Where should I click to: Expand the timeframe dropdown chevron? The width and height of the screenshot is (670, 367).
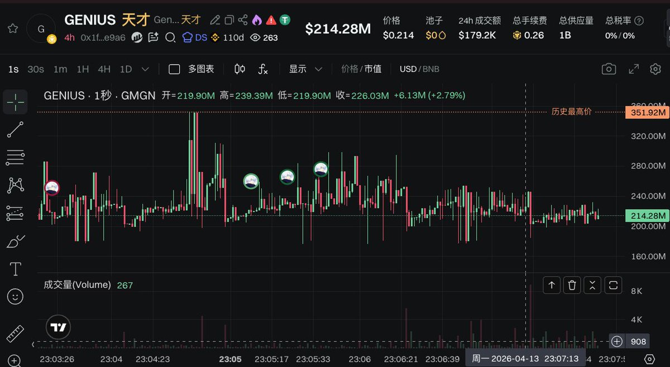(145, 69)
